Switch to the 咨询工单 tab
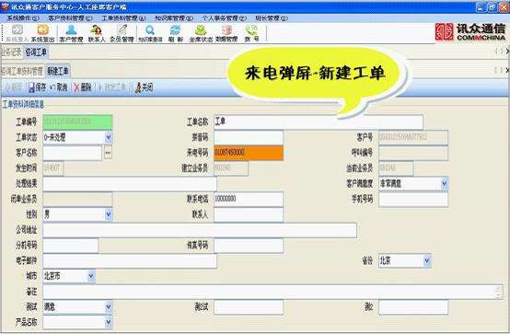 (x=36, y=52)
